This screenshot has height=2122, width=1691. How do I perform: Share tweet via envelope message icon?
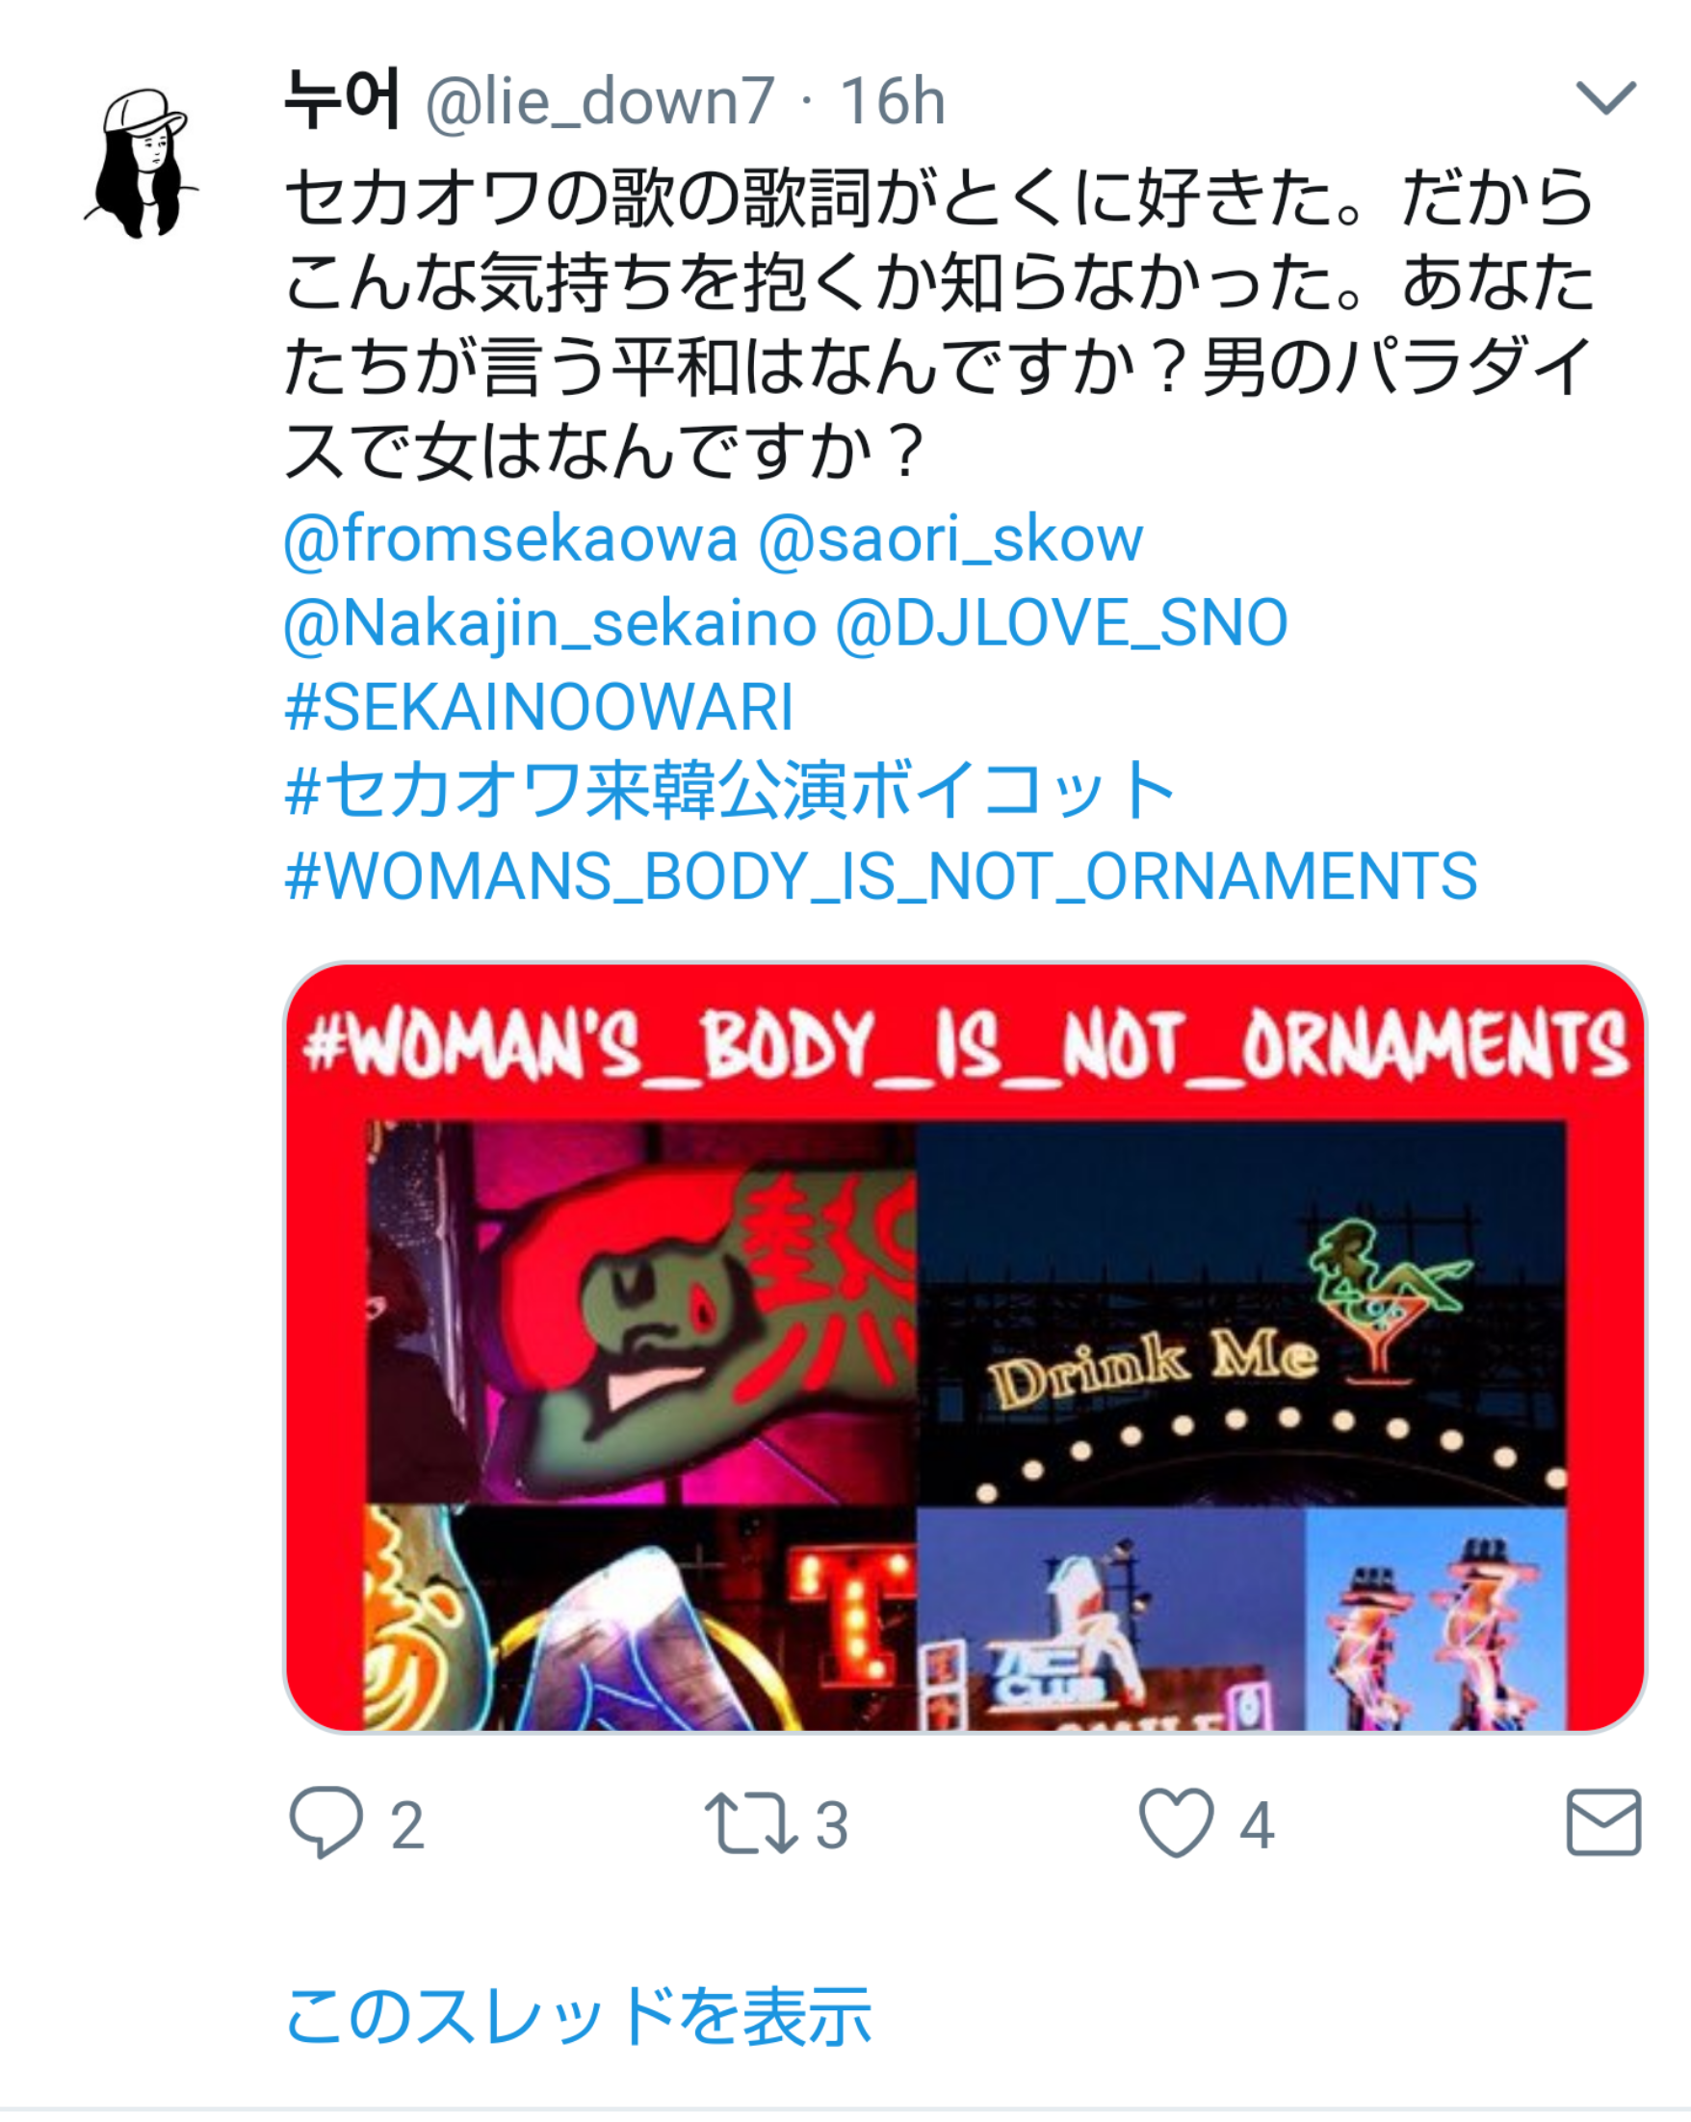(x=1603, y=1821)
